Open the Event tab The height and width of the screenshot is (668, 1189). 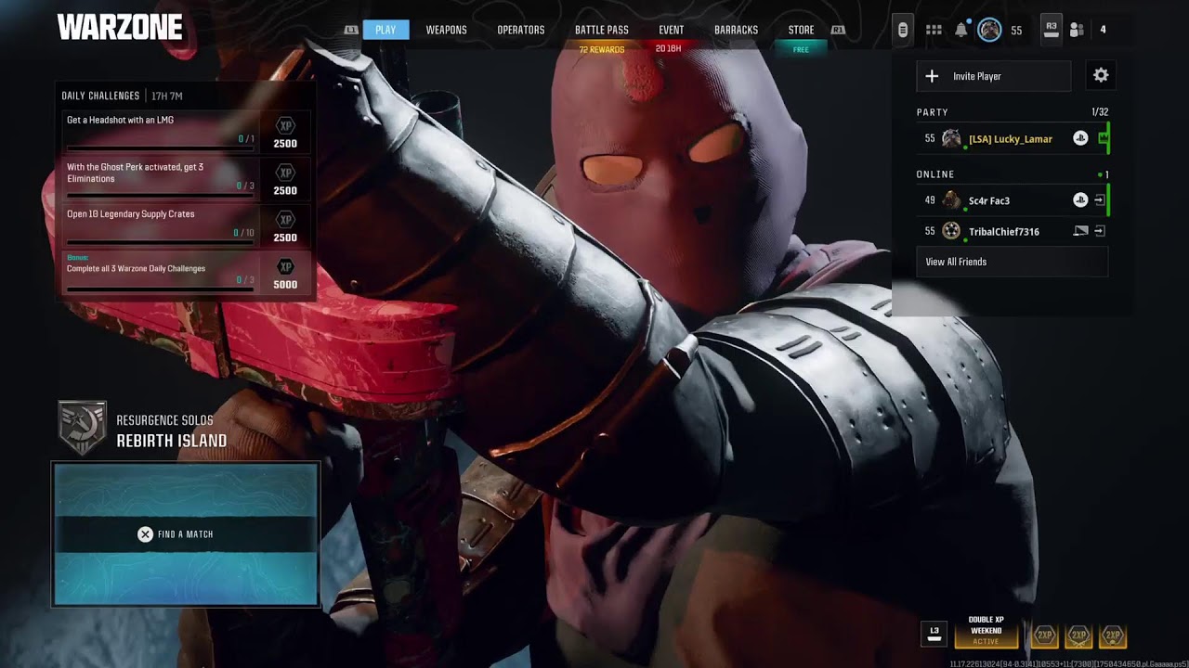(671, 30)
